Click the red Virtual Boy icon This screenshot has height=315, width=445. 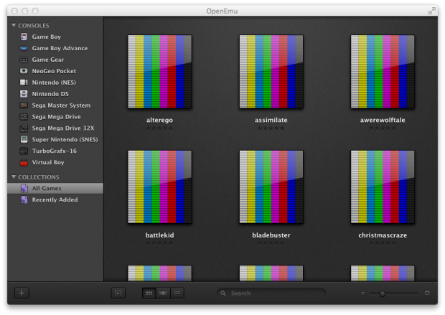[24, 162]
